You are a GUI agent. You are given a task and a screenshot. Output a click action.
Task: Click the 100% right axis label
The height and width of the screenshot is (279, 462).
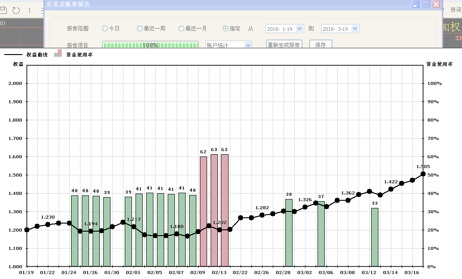[x=435, y=83]
